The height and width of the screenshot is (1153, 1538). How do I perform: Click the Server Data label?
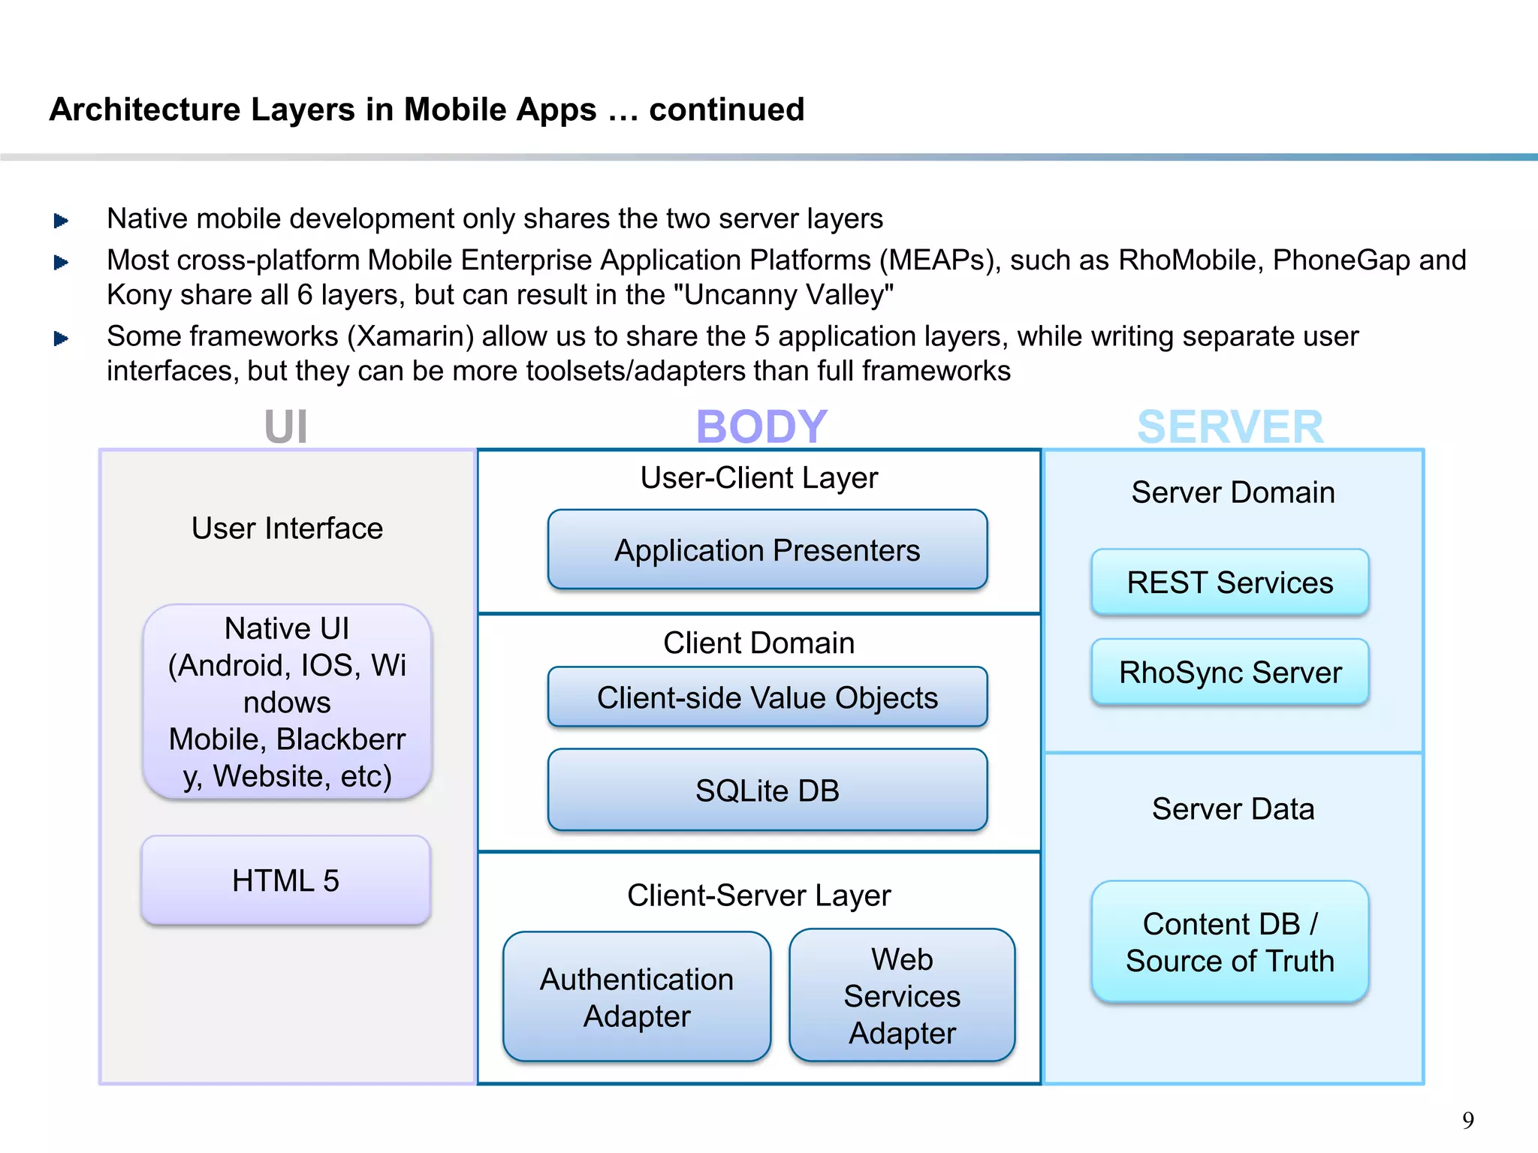(x=1233, y=809)
